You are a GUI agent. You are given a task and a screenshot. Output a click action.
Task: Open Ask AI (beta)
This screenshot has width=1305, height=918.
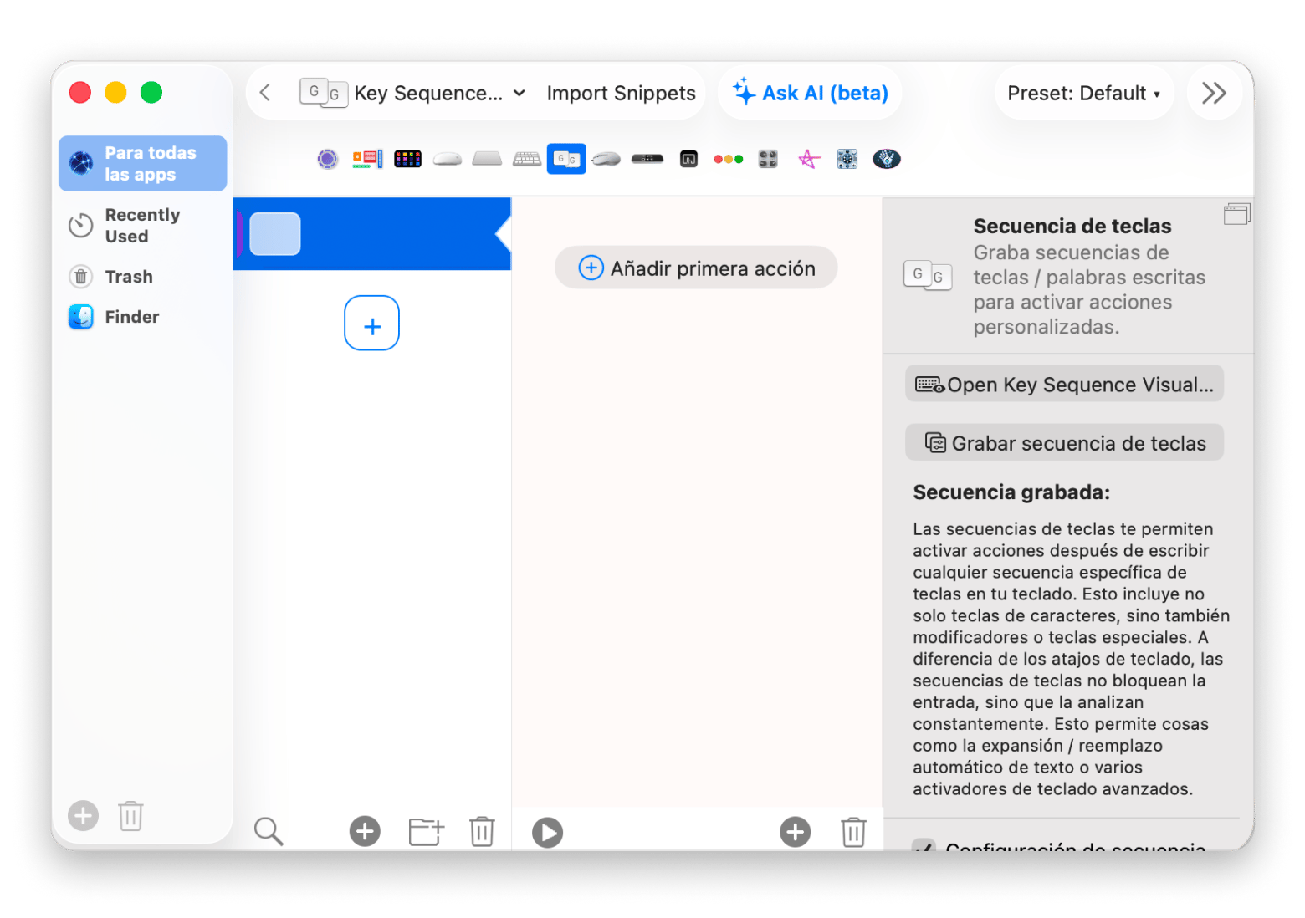(810, 93)
